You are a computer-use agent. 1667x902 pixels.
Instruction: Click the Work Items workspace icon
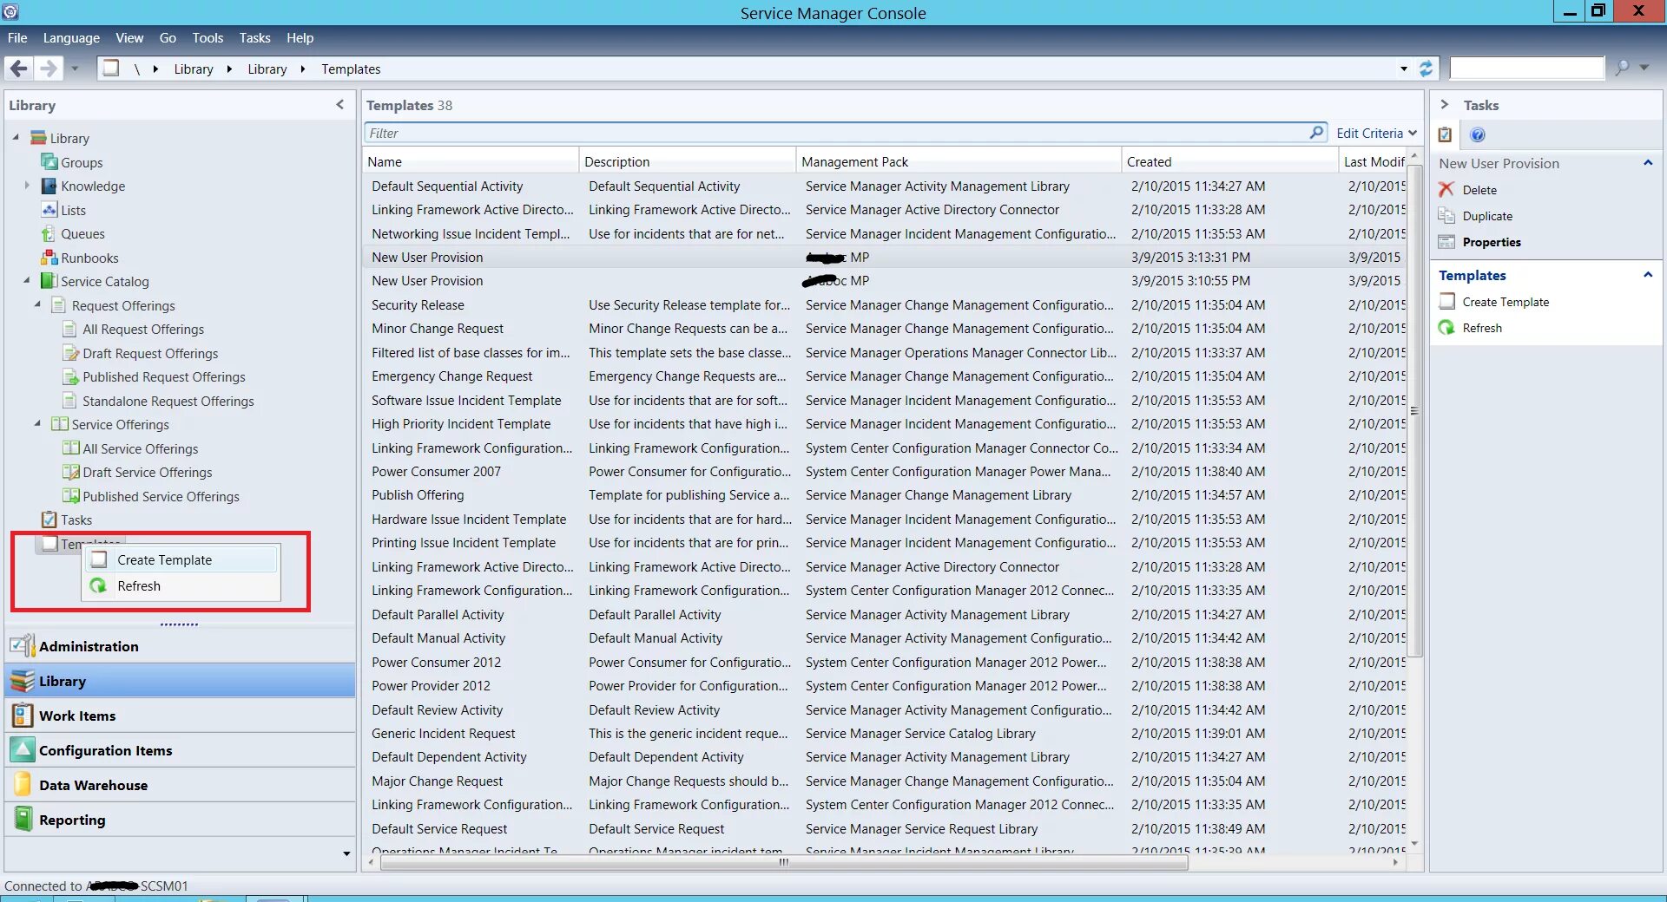pos(22,716)
